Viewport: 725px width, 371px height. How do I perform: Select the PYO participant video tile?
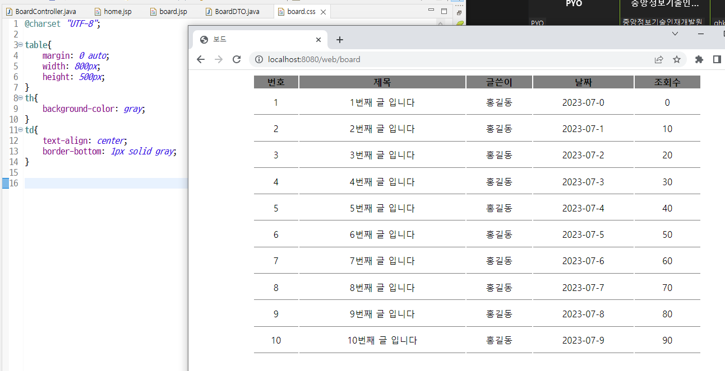point(574,13)
